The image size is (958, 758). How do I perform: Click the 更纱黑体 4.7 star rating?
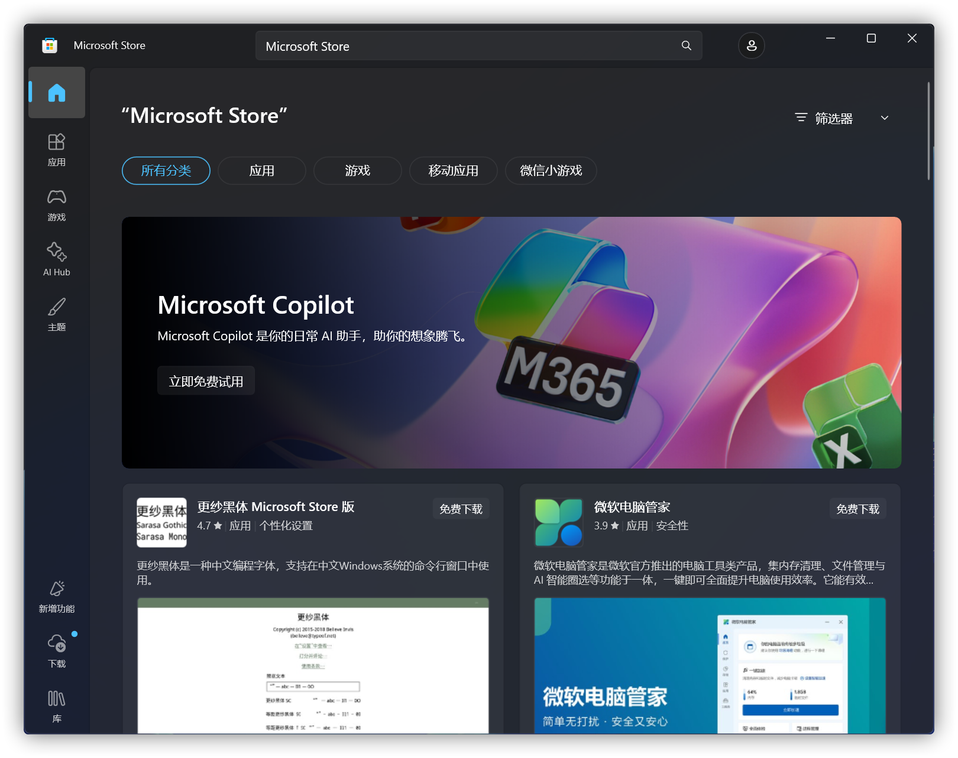210,526
